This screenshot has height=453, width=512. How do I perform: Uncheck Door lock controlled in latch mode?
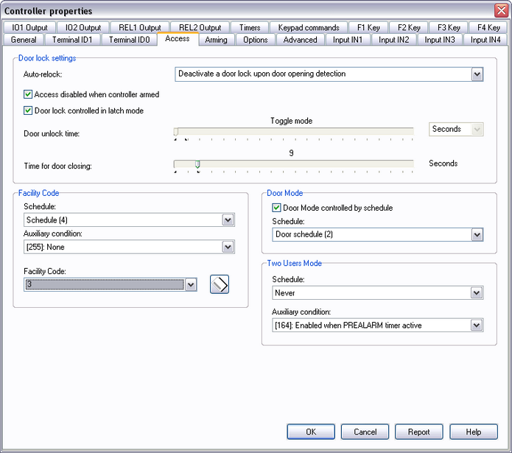coord(28,111)
